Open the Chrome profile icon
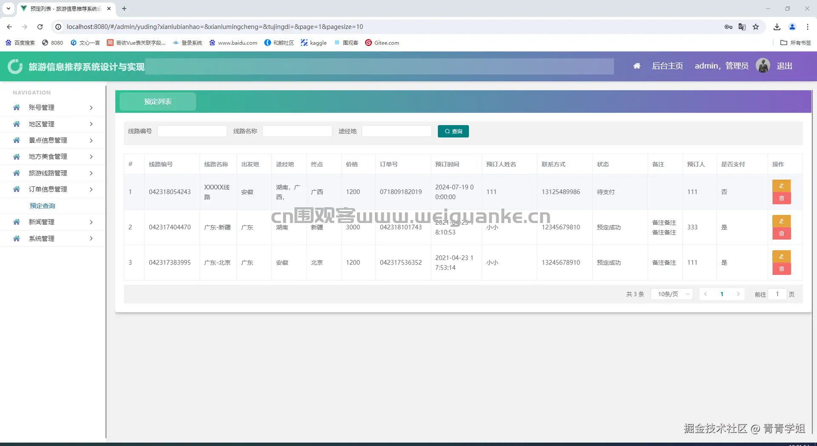This screenshot has height=446, width=817. coord(792,27)
